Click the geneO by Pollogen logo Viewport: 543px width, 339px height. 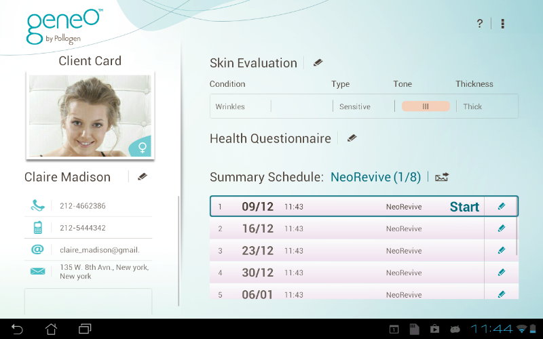(x=64, y=26)
